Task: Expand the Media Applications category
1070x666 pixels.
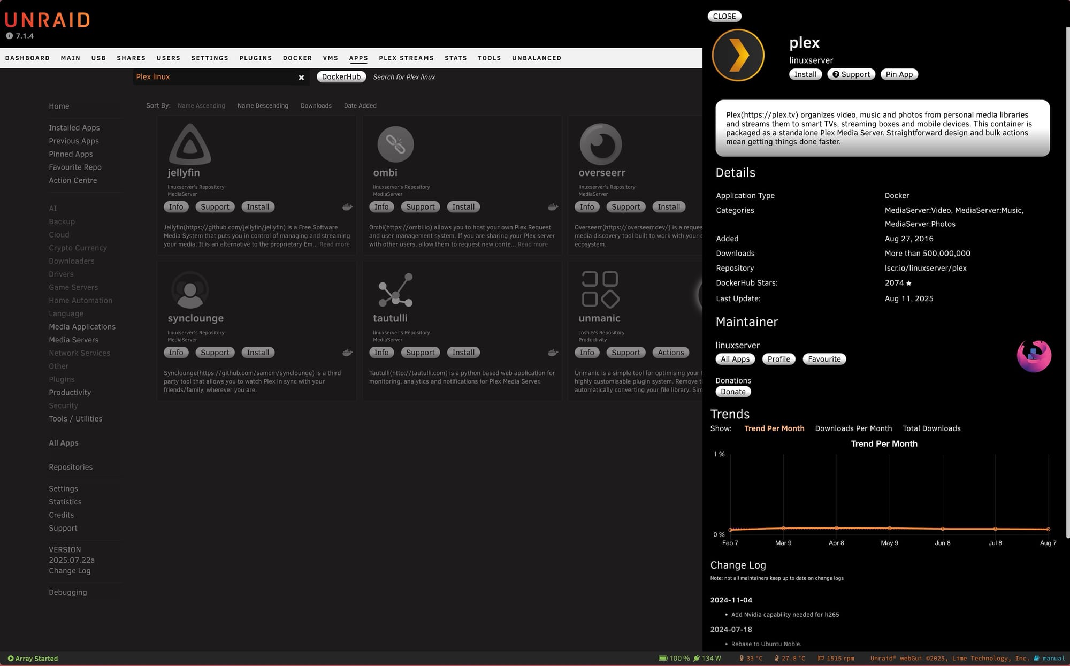Action: pyautogui.click(x=82, y=327)
